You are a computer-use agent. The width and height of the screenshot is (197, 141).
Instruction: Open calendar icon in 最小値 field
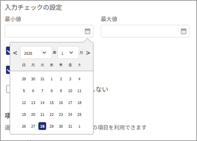pyautogui.click(x=87, y=31)
